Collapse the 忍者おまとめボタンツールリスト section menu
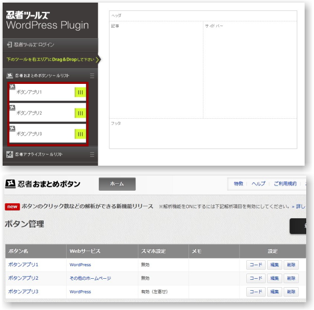This screenshot has height=310, width=314. pos(92,76)
